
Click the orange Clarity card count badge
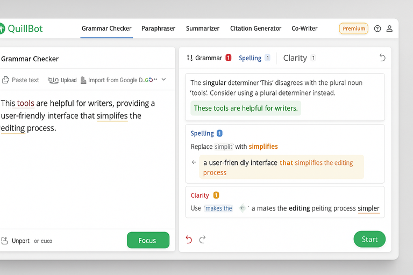coord(216,196)
